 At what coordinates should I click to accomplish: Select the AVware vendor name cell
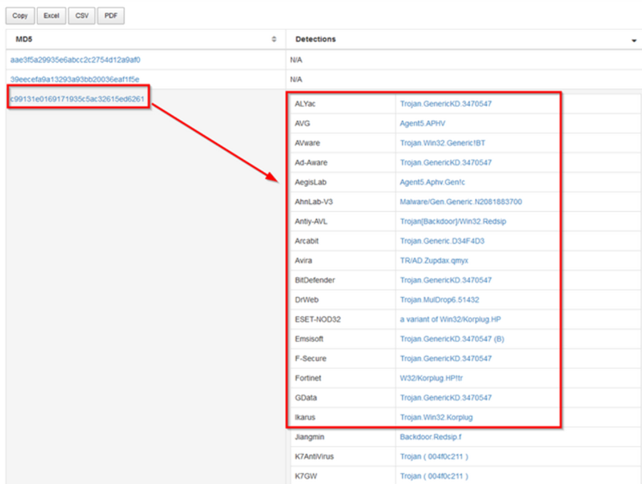pyautogui.click(x=343, y=143)
